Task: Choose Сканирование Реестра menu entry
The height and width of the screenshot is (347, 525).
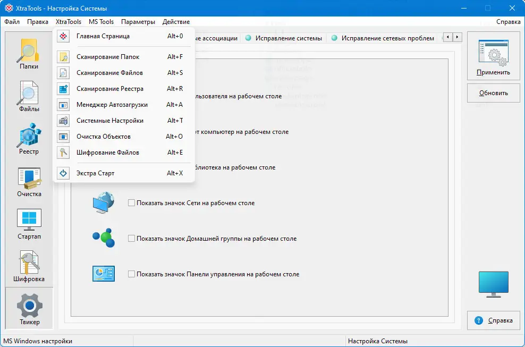Action: coord(124,89)
